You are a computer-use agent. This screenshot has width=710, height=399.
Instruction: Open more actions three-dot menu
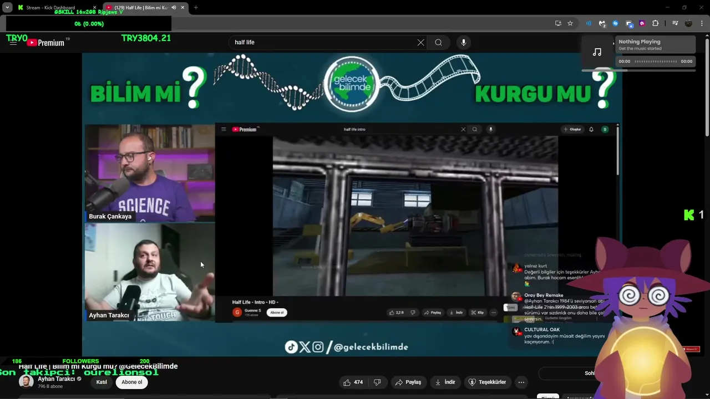coord(521,382)
